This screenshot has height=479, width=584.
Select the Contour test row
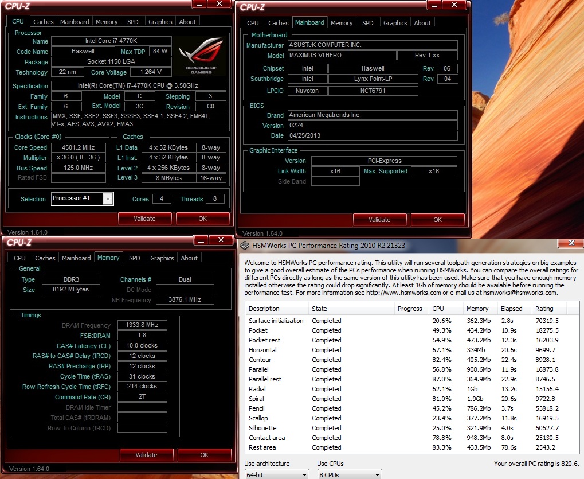pos(411,360)
